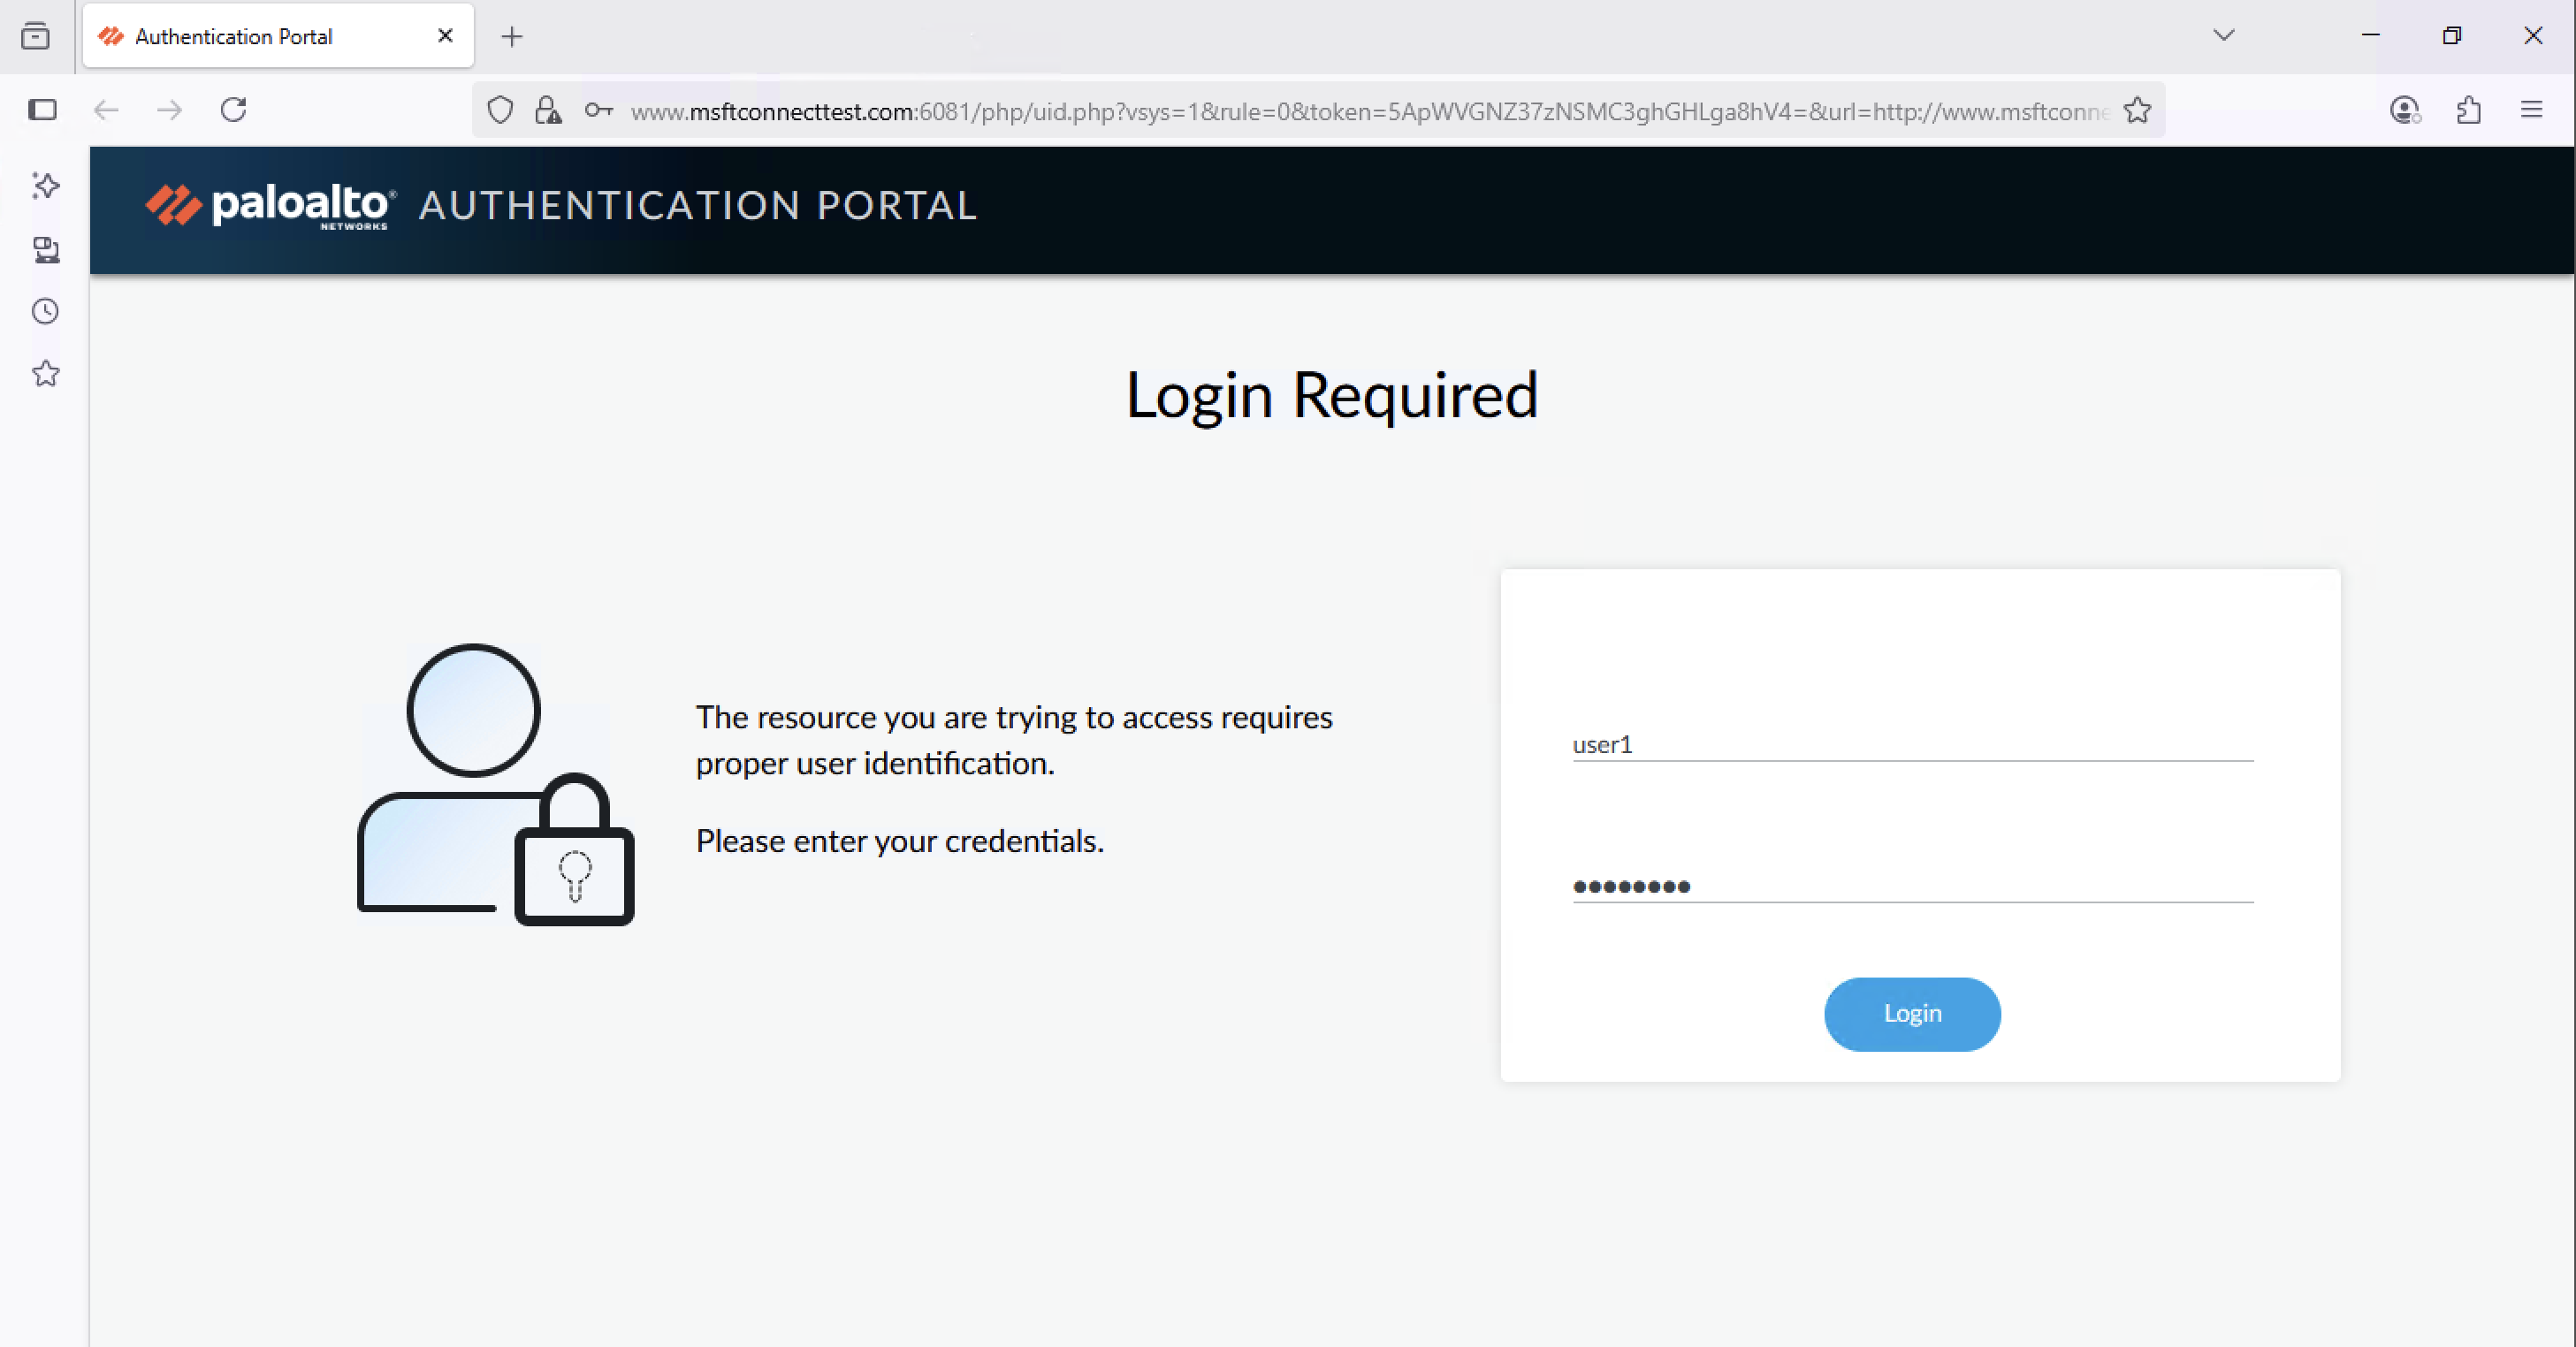Click the Login button
Image resolution: width=2576 pixels, height=1347 pixels.
click(x=1911, y=1013)
